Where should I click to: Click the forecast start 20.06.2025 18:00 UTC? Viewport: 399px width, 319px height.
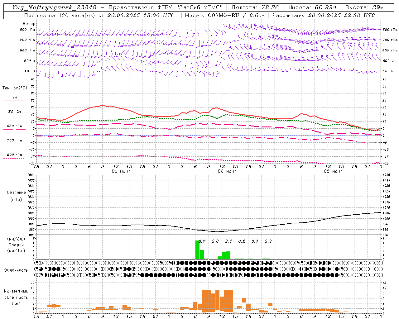pos(141,15)
